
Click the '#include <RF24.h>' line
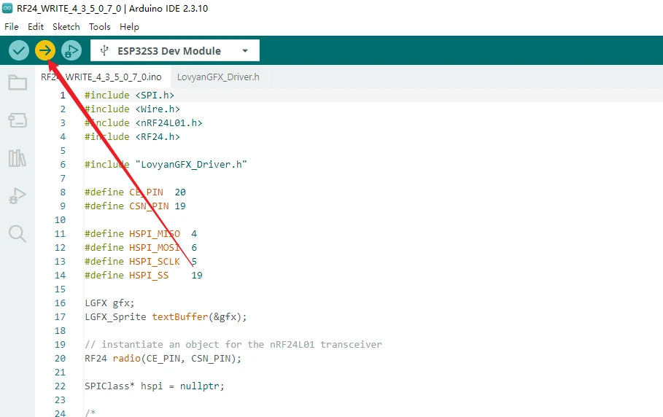(x=132, y=137)
